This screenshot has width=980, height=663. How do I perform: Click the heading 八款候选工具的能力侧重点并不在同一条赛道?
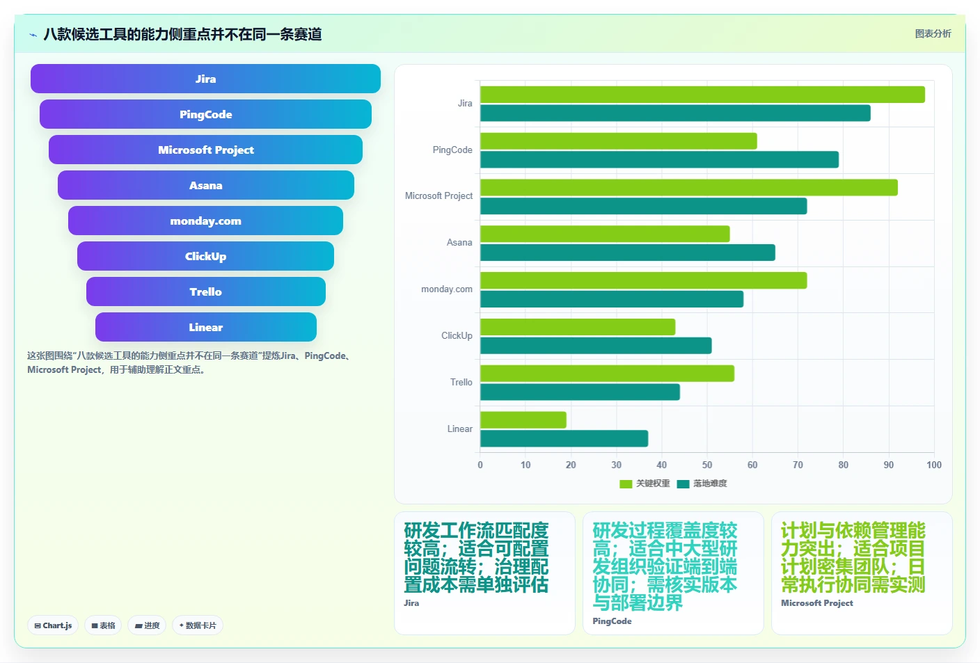pyautogui.click(x=182, y=35)
